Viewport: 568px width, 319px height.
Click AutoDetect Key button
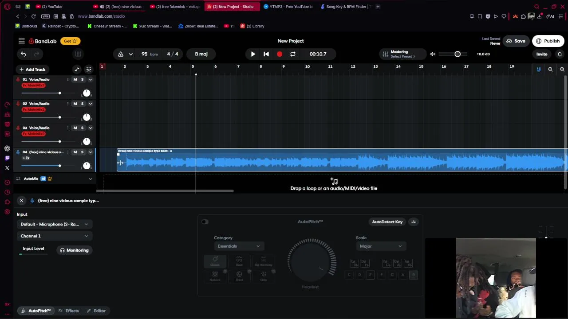tap(387, 222)
